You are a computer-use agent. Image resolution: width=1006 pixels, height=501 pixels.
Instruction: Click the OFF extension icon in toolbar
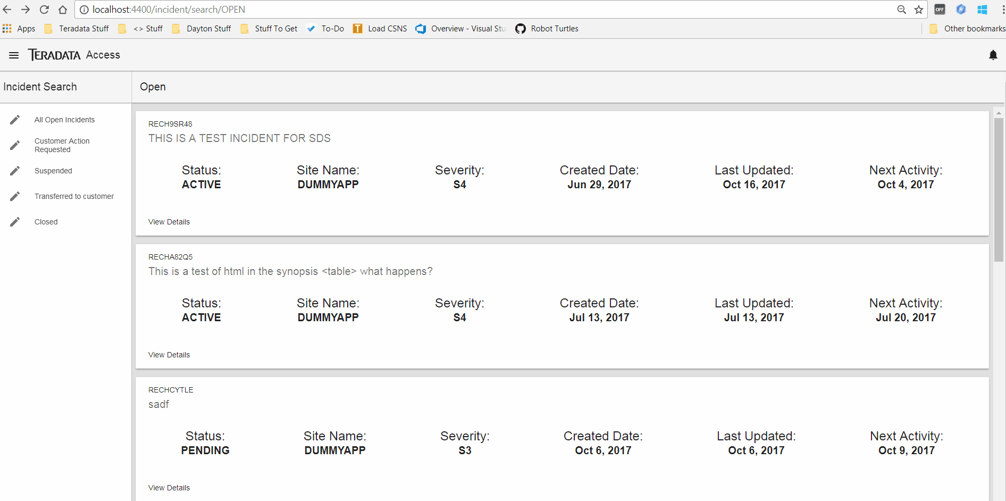click(x=940, y=10)
